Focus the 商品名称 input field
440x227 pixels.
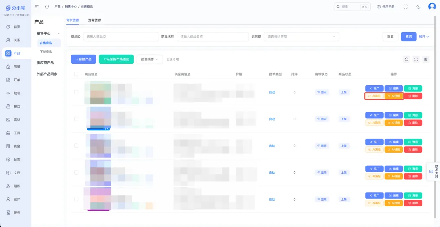[x=213, y=37]
